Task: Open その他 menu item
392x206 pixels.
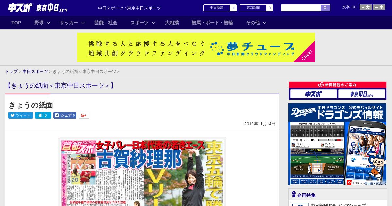Action: 253,23
